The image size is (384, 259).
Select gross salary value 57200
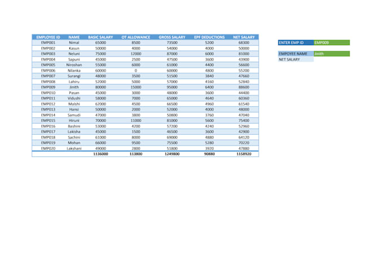(x=172, y=126)
